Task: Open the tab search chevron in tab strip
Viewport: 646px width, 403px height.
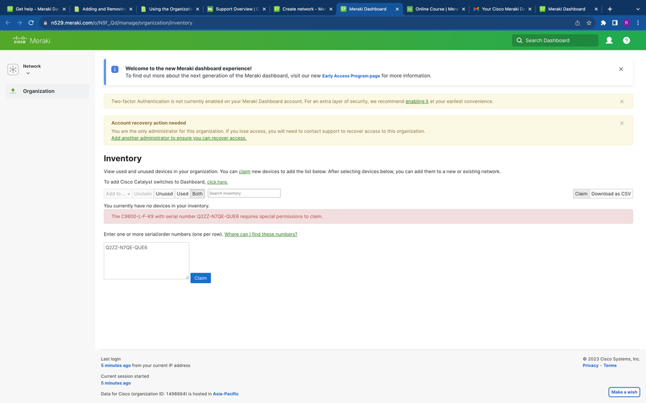Action: tap(638, 9)
